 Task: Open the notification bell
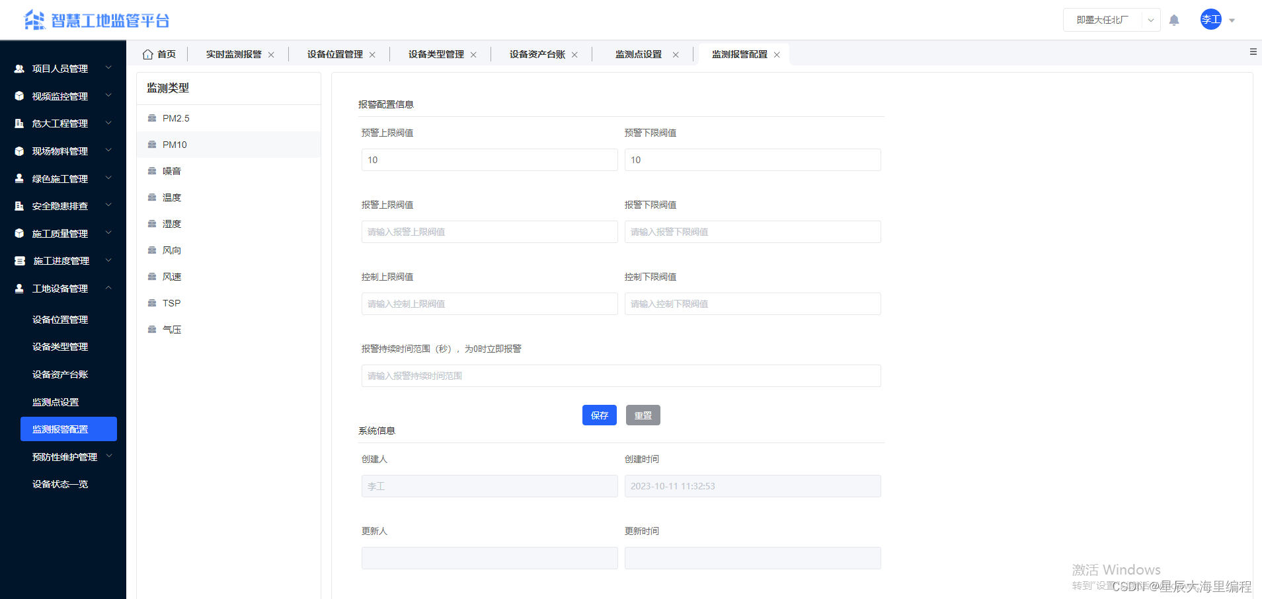click(x=1174, y=20)
